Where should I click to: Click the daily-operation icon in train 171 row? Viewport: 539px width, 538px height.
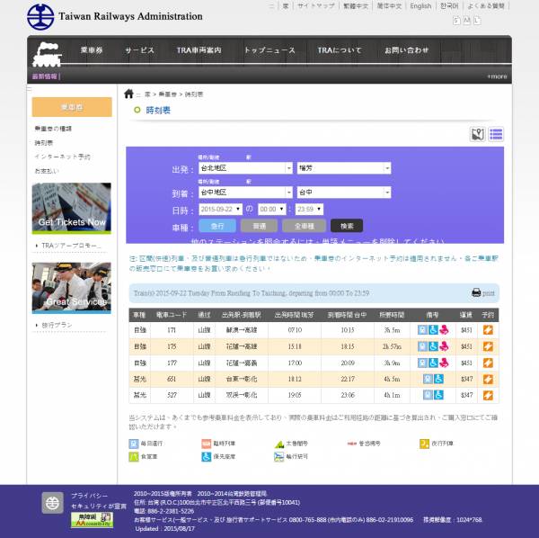coord(422,330)
